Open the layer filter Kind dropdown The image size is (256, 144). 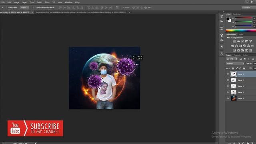coord(232,59)
